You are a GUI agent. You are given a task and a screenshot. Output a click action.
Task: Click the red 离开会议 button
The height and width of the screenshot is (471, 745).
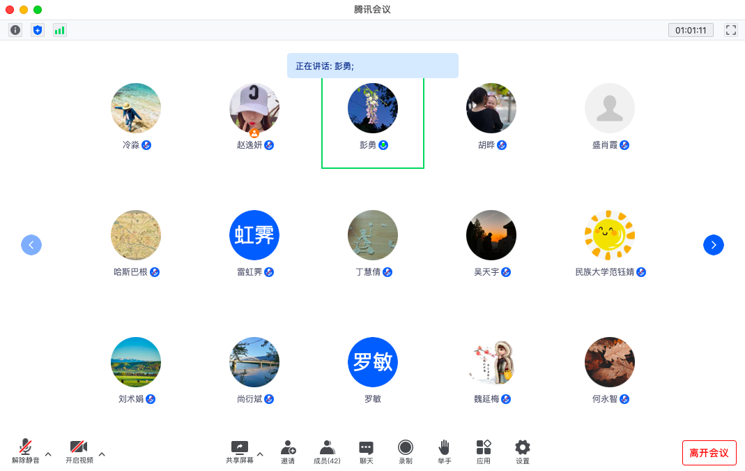[709, 453]
